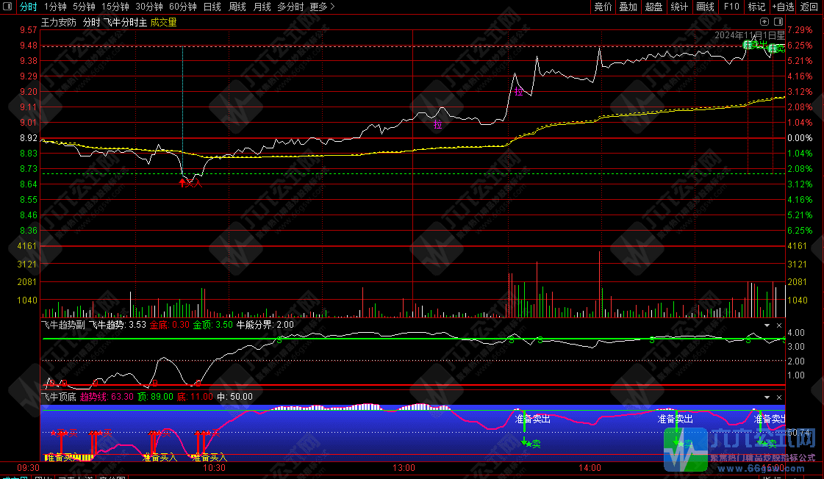This screenshot has height=479, width=824.
Task: Close the 飞牛趋势副 indicator panel
Action: click(x=779, y=325)
